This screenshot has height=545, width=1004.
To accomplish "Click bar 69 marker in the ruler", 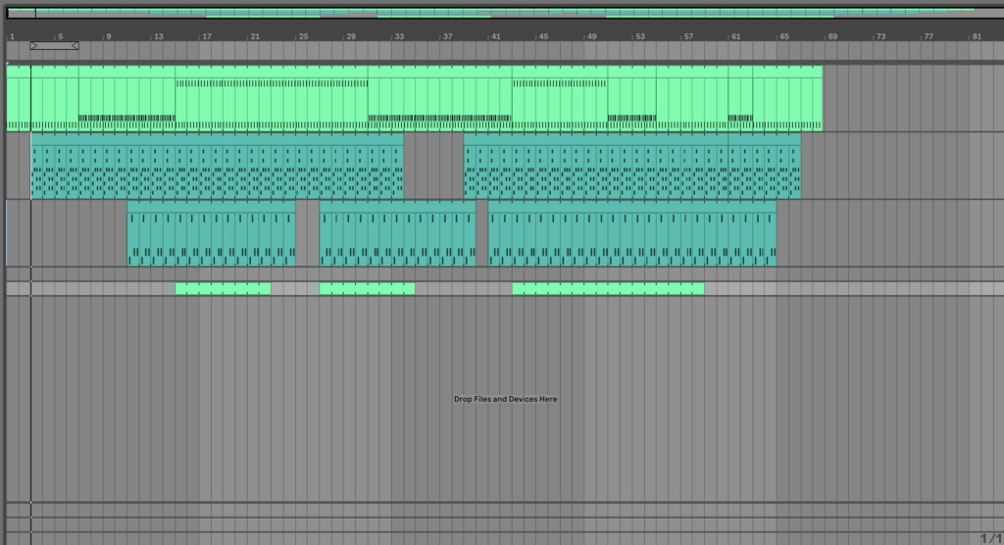I will [831, 36].
